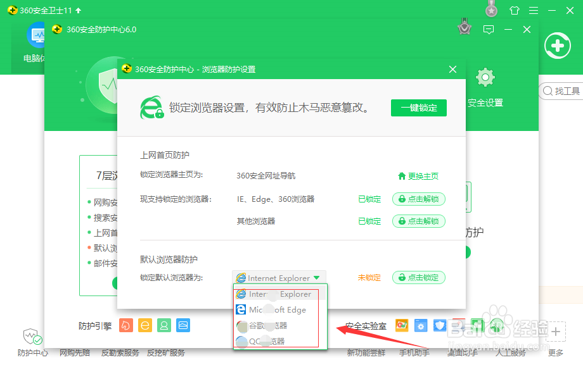Open 安全设置 gear icon in protection center
Viewport: 583px width, 367px height.
click(x=485, y=78)
